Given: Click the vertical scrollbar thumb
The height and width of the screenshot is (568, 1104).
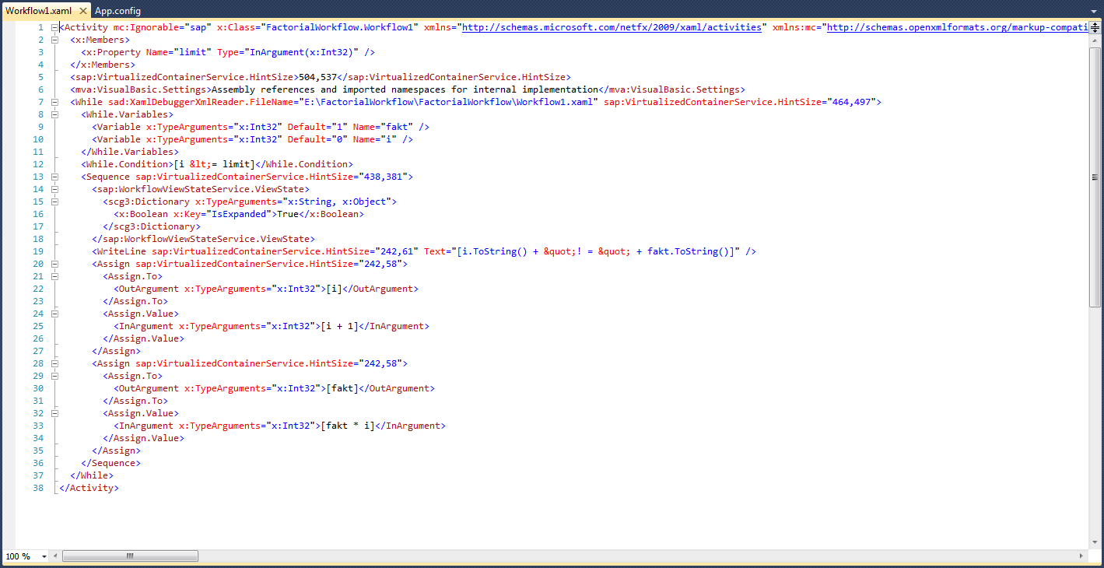Looking at the screenshot, I should (x=1095, y=177).
